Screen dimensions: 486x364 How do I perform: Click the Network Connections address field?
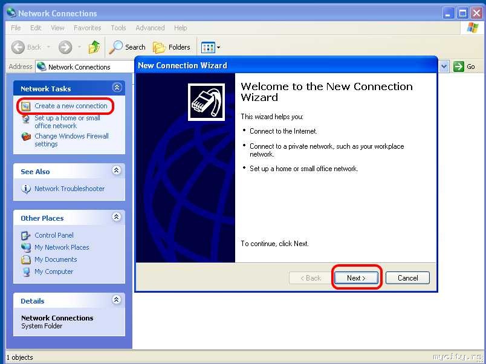85,67
